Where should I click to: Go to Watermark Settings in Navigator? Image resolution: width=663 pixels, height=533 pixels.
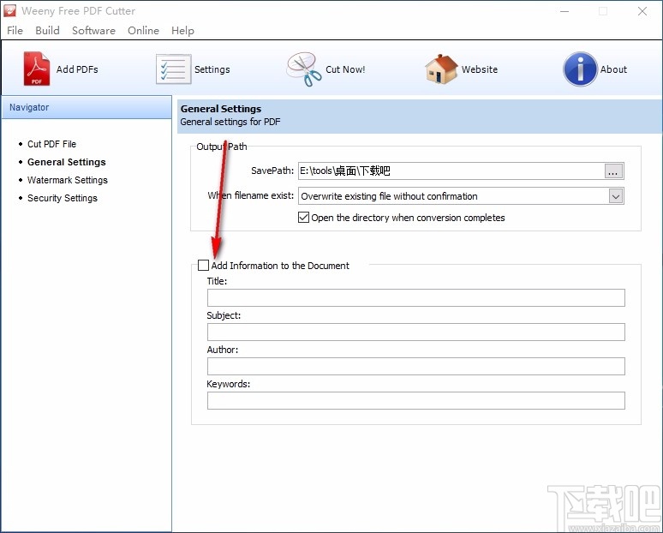click(x=67, y=180)
